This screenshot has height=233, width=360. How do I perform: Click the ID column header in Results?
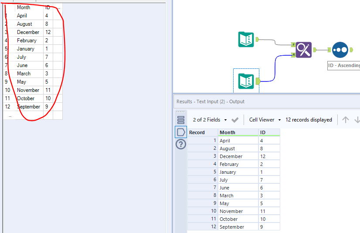(x=269, y=132)
